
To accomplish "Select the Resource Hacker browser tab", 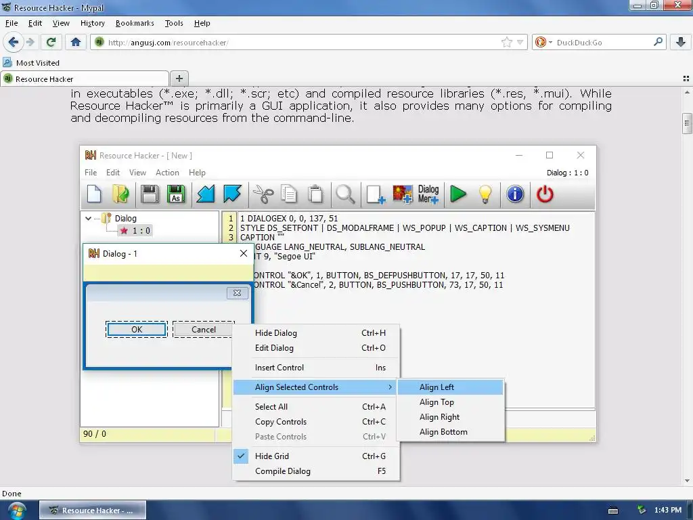I will 85,79.
